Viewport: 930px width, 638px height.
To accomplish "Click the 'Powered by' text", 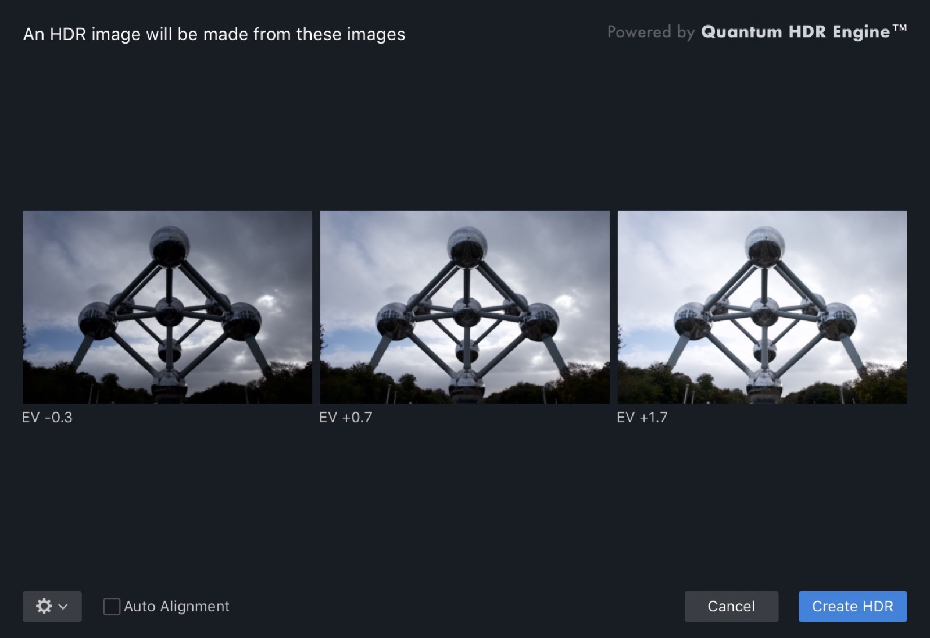I will (651, 32).
